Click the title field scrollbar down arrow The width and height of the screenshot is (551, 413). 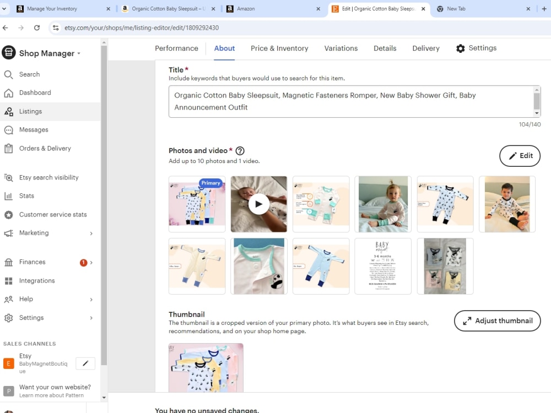(x=537, y=113)
